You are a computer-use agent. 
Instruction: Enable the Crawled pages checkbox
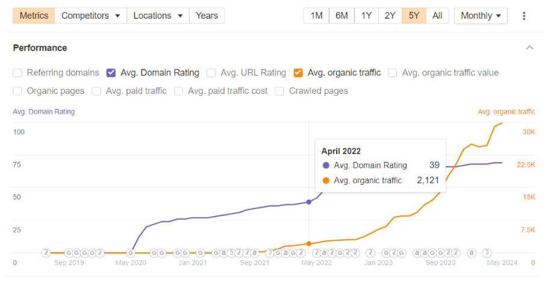279,91
